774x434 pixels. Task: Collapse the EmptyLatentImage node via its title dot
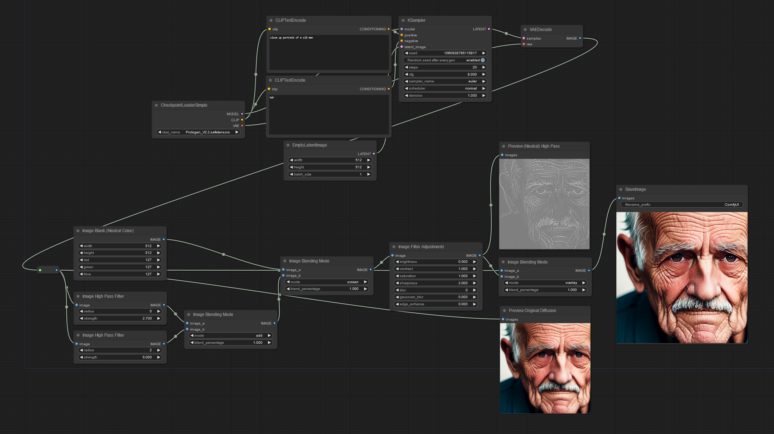click(x=288, y=145)
